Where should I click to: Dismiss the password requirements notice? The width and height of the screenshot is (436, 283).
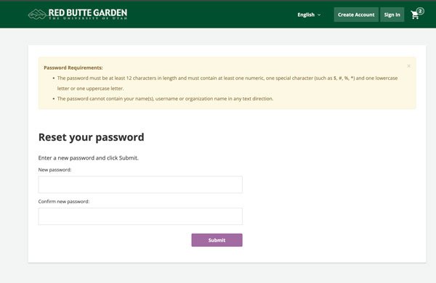click(408, 66)
